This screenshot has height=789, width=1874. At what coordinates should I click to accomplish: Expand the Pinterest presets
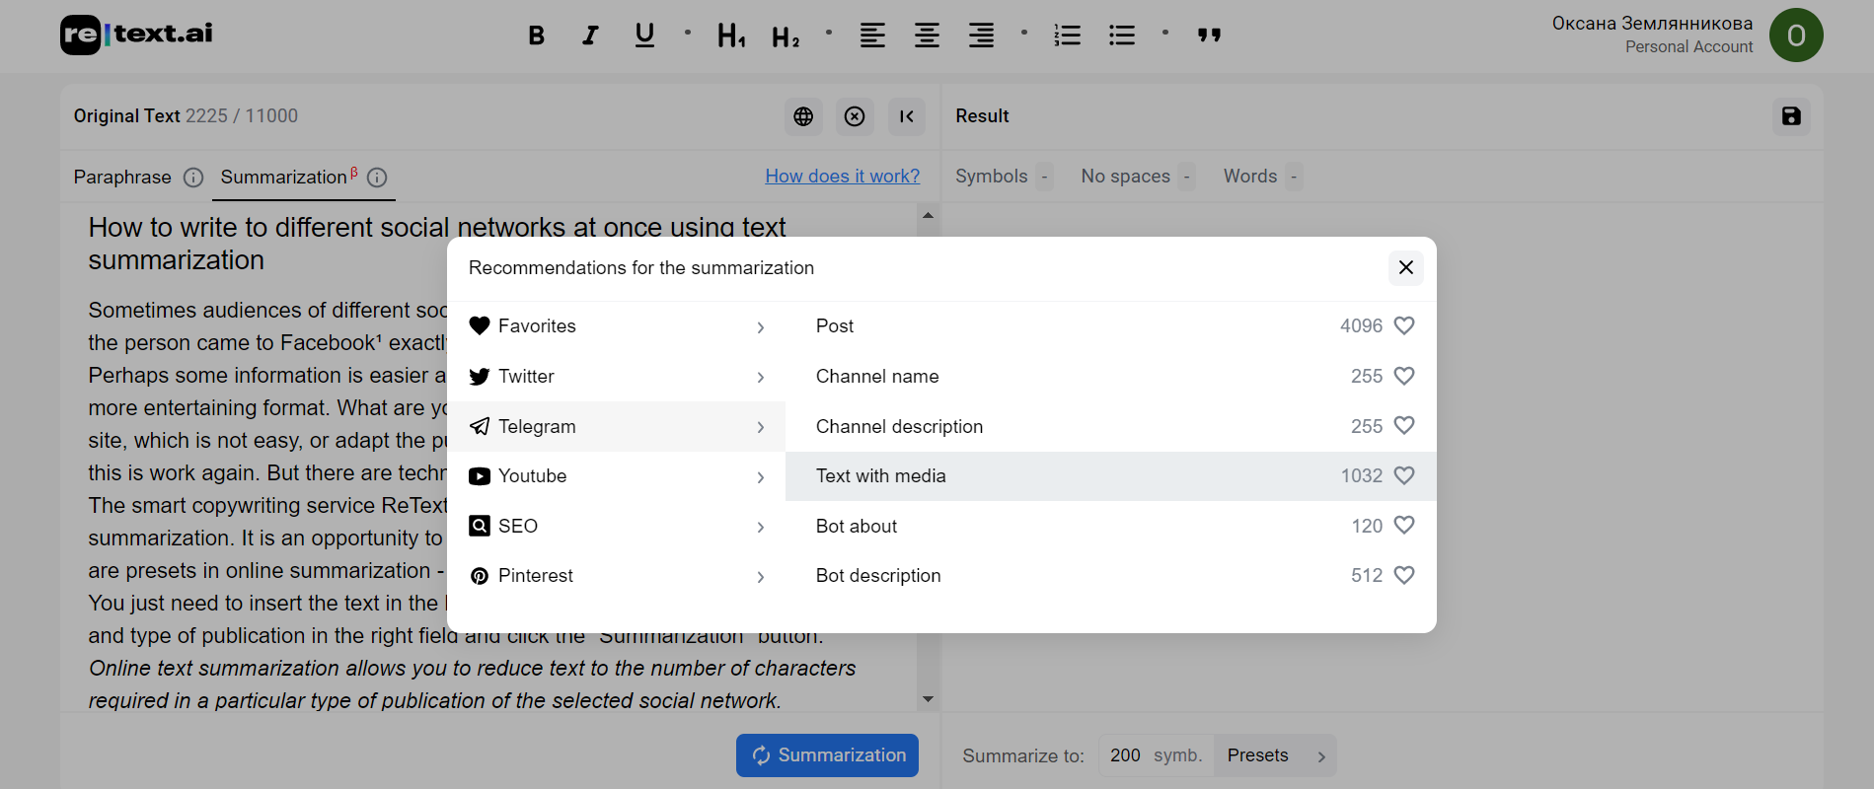pyautogui.click(x=617, y=576)
